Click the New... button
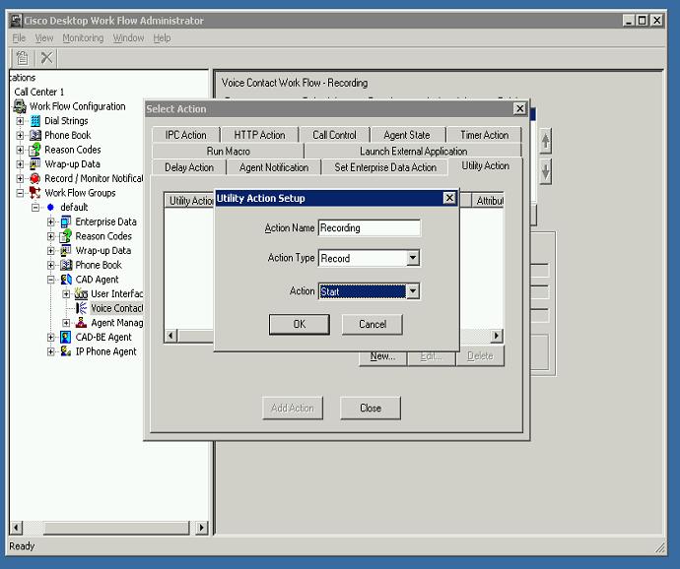 click(x=382, y=356)
